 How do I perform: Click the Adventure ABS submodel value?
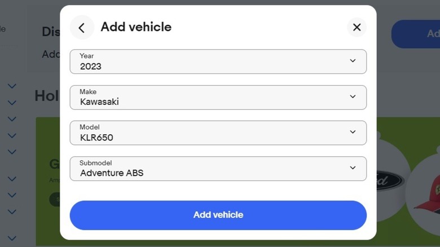[112, 173]
